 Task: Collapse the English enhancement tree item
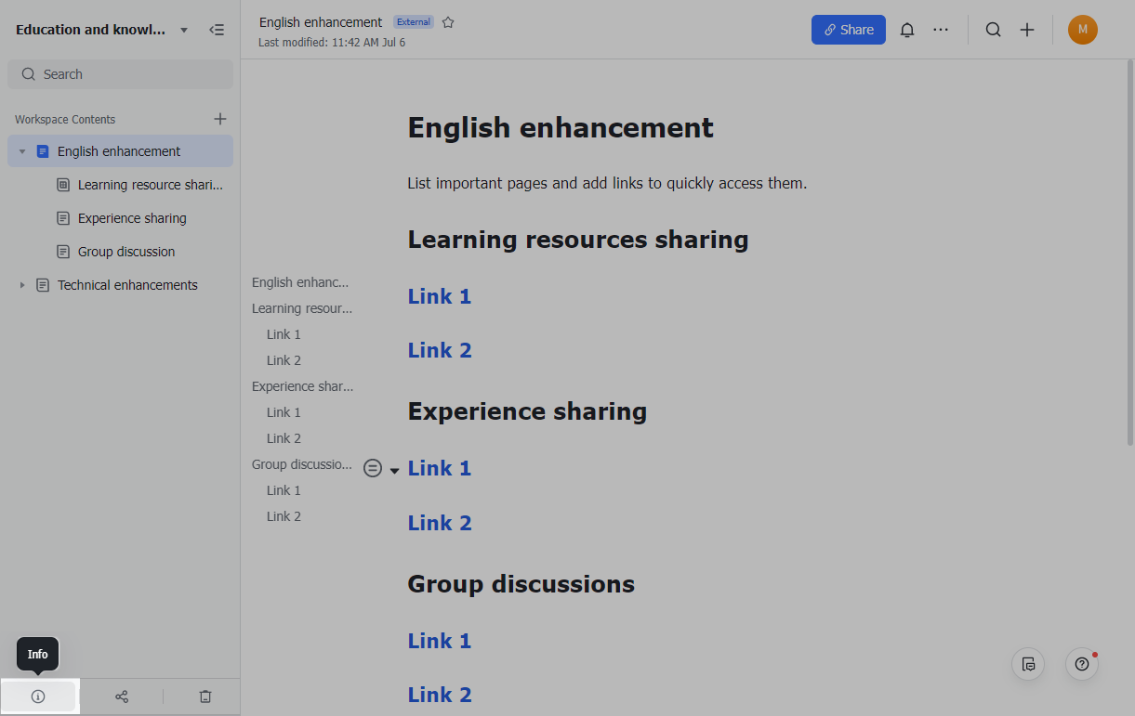(x=22, y=150)
